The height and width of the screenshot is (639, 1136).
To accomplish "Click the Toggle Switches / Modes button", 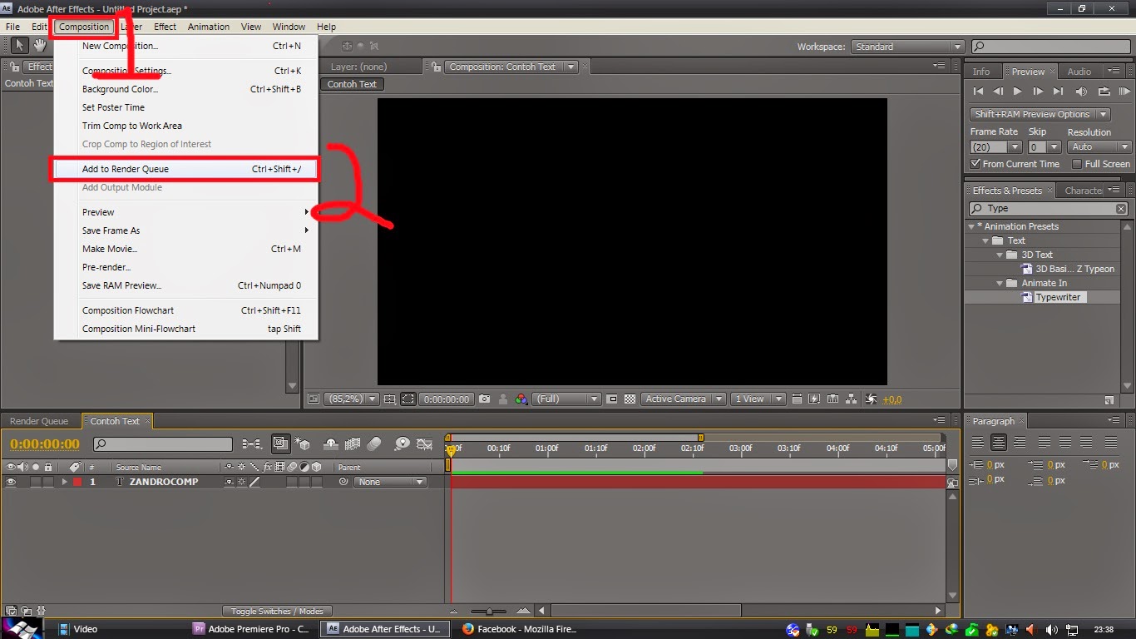I will point(278,610).
